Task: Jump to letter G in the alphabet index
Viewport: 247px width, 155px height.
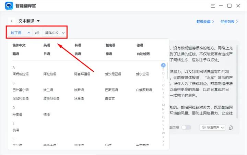Action: [163, 85]
